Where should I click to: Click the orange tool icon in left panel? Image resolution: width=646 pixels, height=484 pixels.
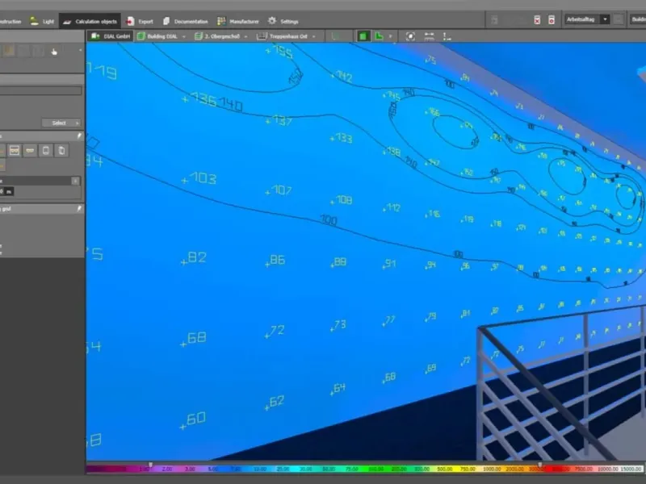9,51
